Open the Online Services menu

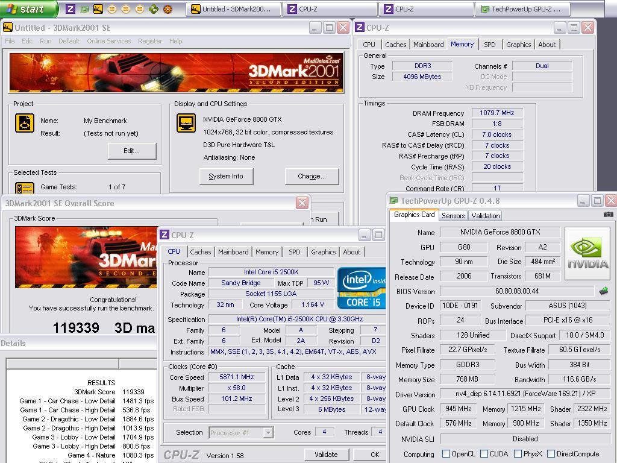tap(108, 41)
